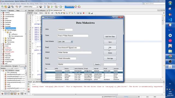Viewport: 175px width, 98px height.
Task: Click the Save All toolbar icon
Action: 12,7
